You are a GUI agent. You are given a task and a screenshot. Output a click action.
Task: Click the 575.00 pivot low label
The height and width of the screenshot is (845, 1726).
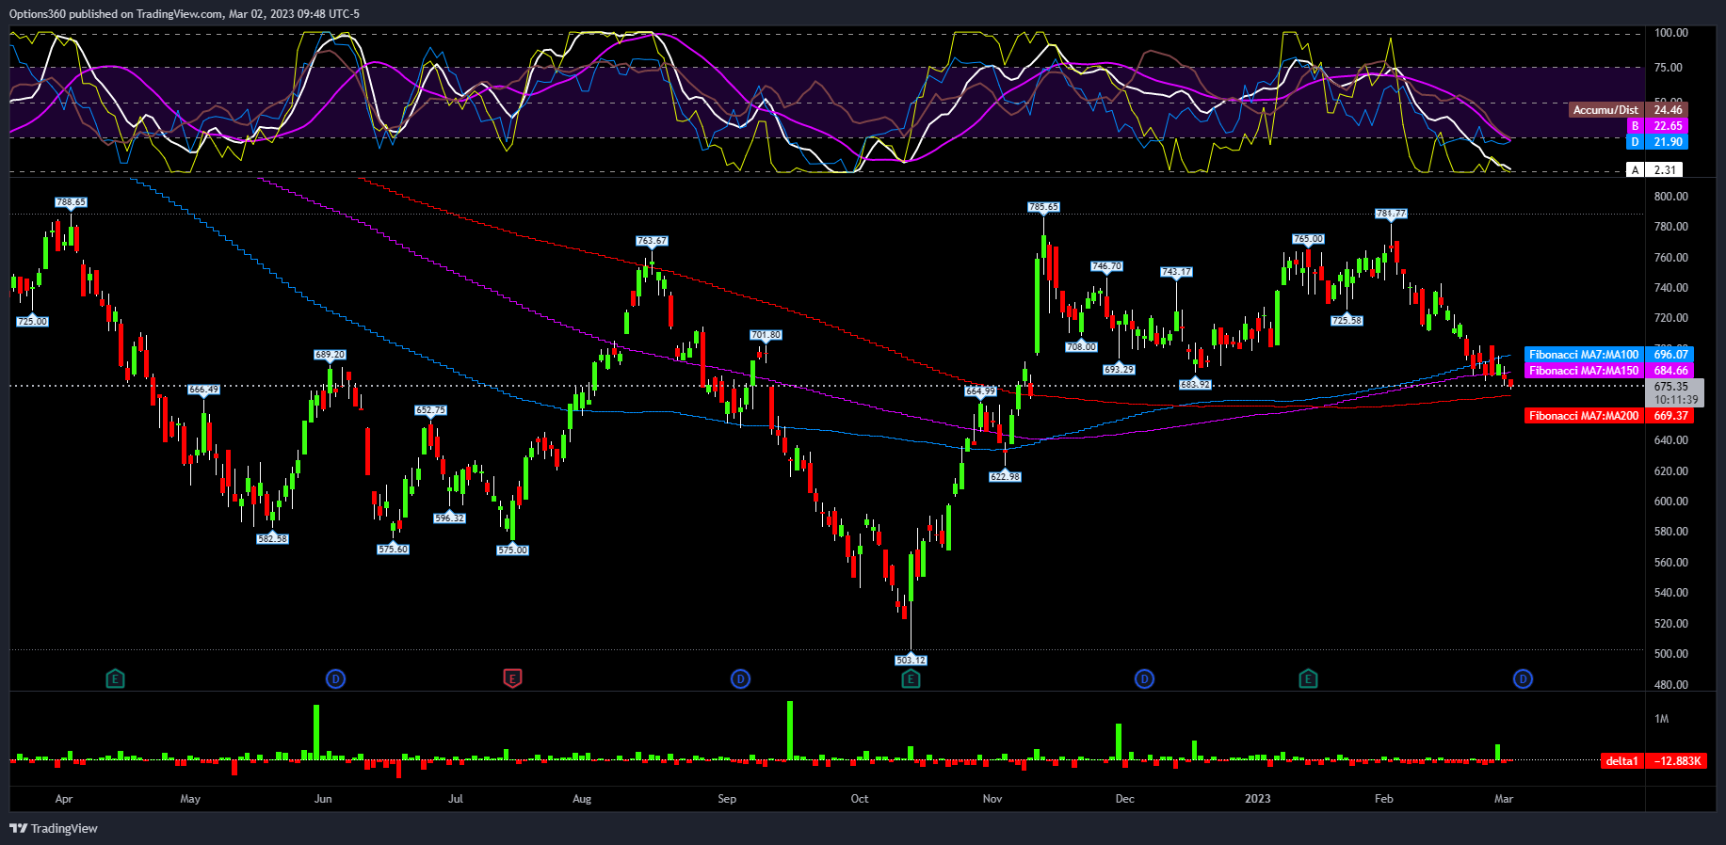[512, 550]
